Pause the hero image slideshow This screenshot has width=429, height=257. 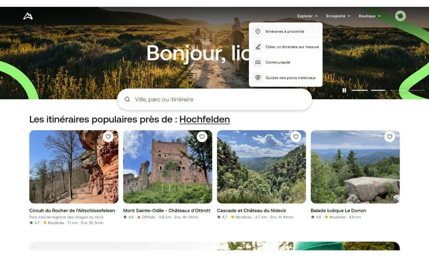pyautogui.click(x=344, y=90)
